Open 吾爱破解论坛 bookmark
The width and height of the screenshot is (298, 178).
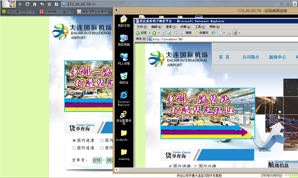(56, 12)
